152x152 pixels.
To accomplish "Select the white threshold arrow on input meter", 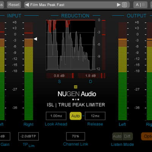I will [x=35, y=39].
